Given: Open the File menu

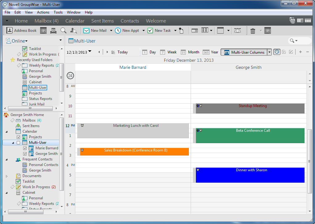Looking at the screenshot, I should click(x=7, y=12).
